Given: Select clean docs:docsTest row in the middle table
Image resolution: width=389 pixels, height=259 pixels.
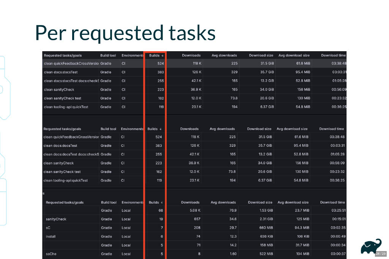Looking at the screenshot, I should pyautogui.click(x=194, y=146).
